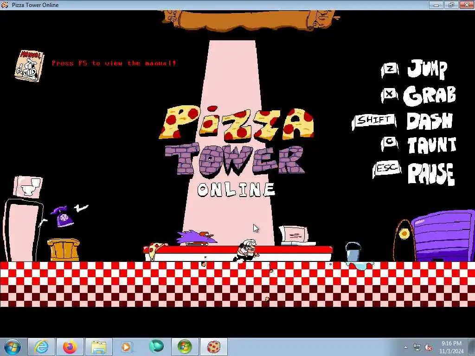
Task: Click the ONLINE logo text
Action: pos(236,190)
